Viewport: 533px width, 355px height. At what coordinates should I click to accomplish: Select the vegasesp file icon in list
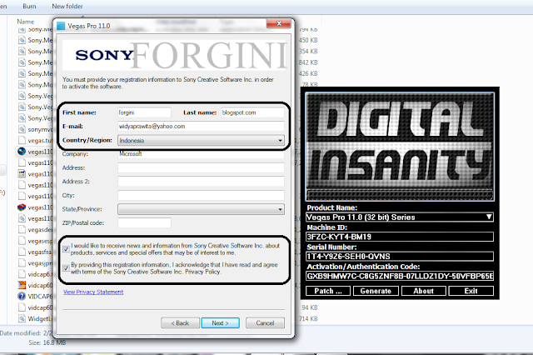22,241
